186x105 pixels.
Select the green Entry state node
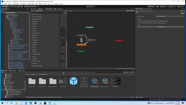[81, 51]
